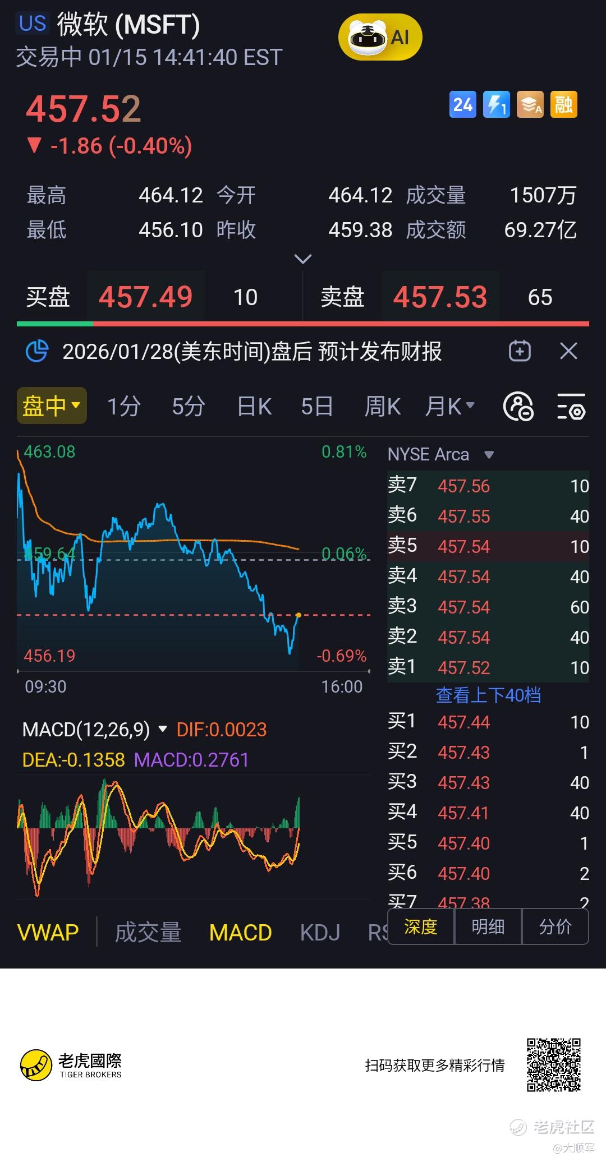
Task: Open the AI tiger assistant button
Action: click(380, 38)
